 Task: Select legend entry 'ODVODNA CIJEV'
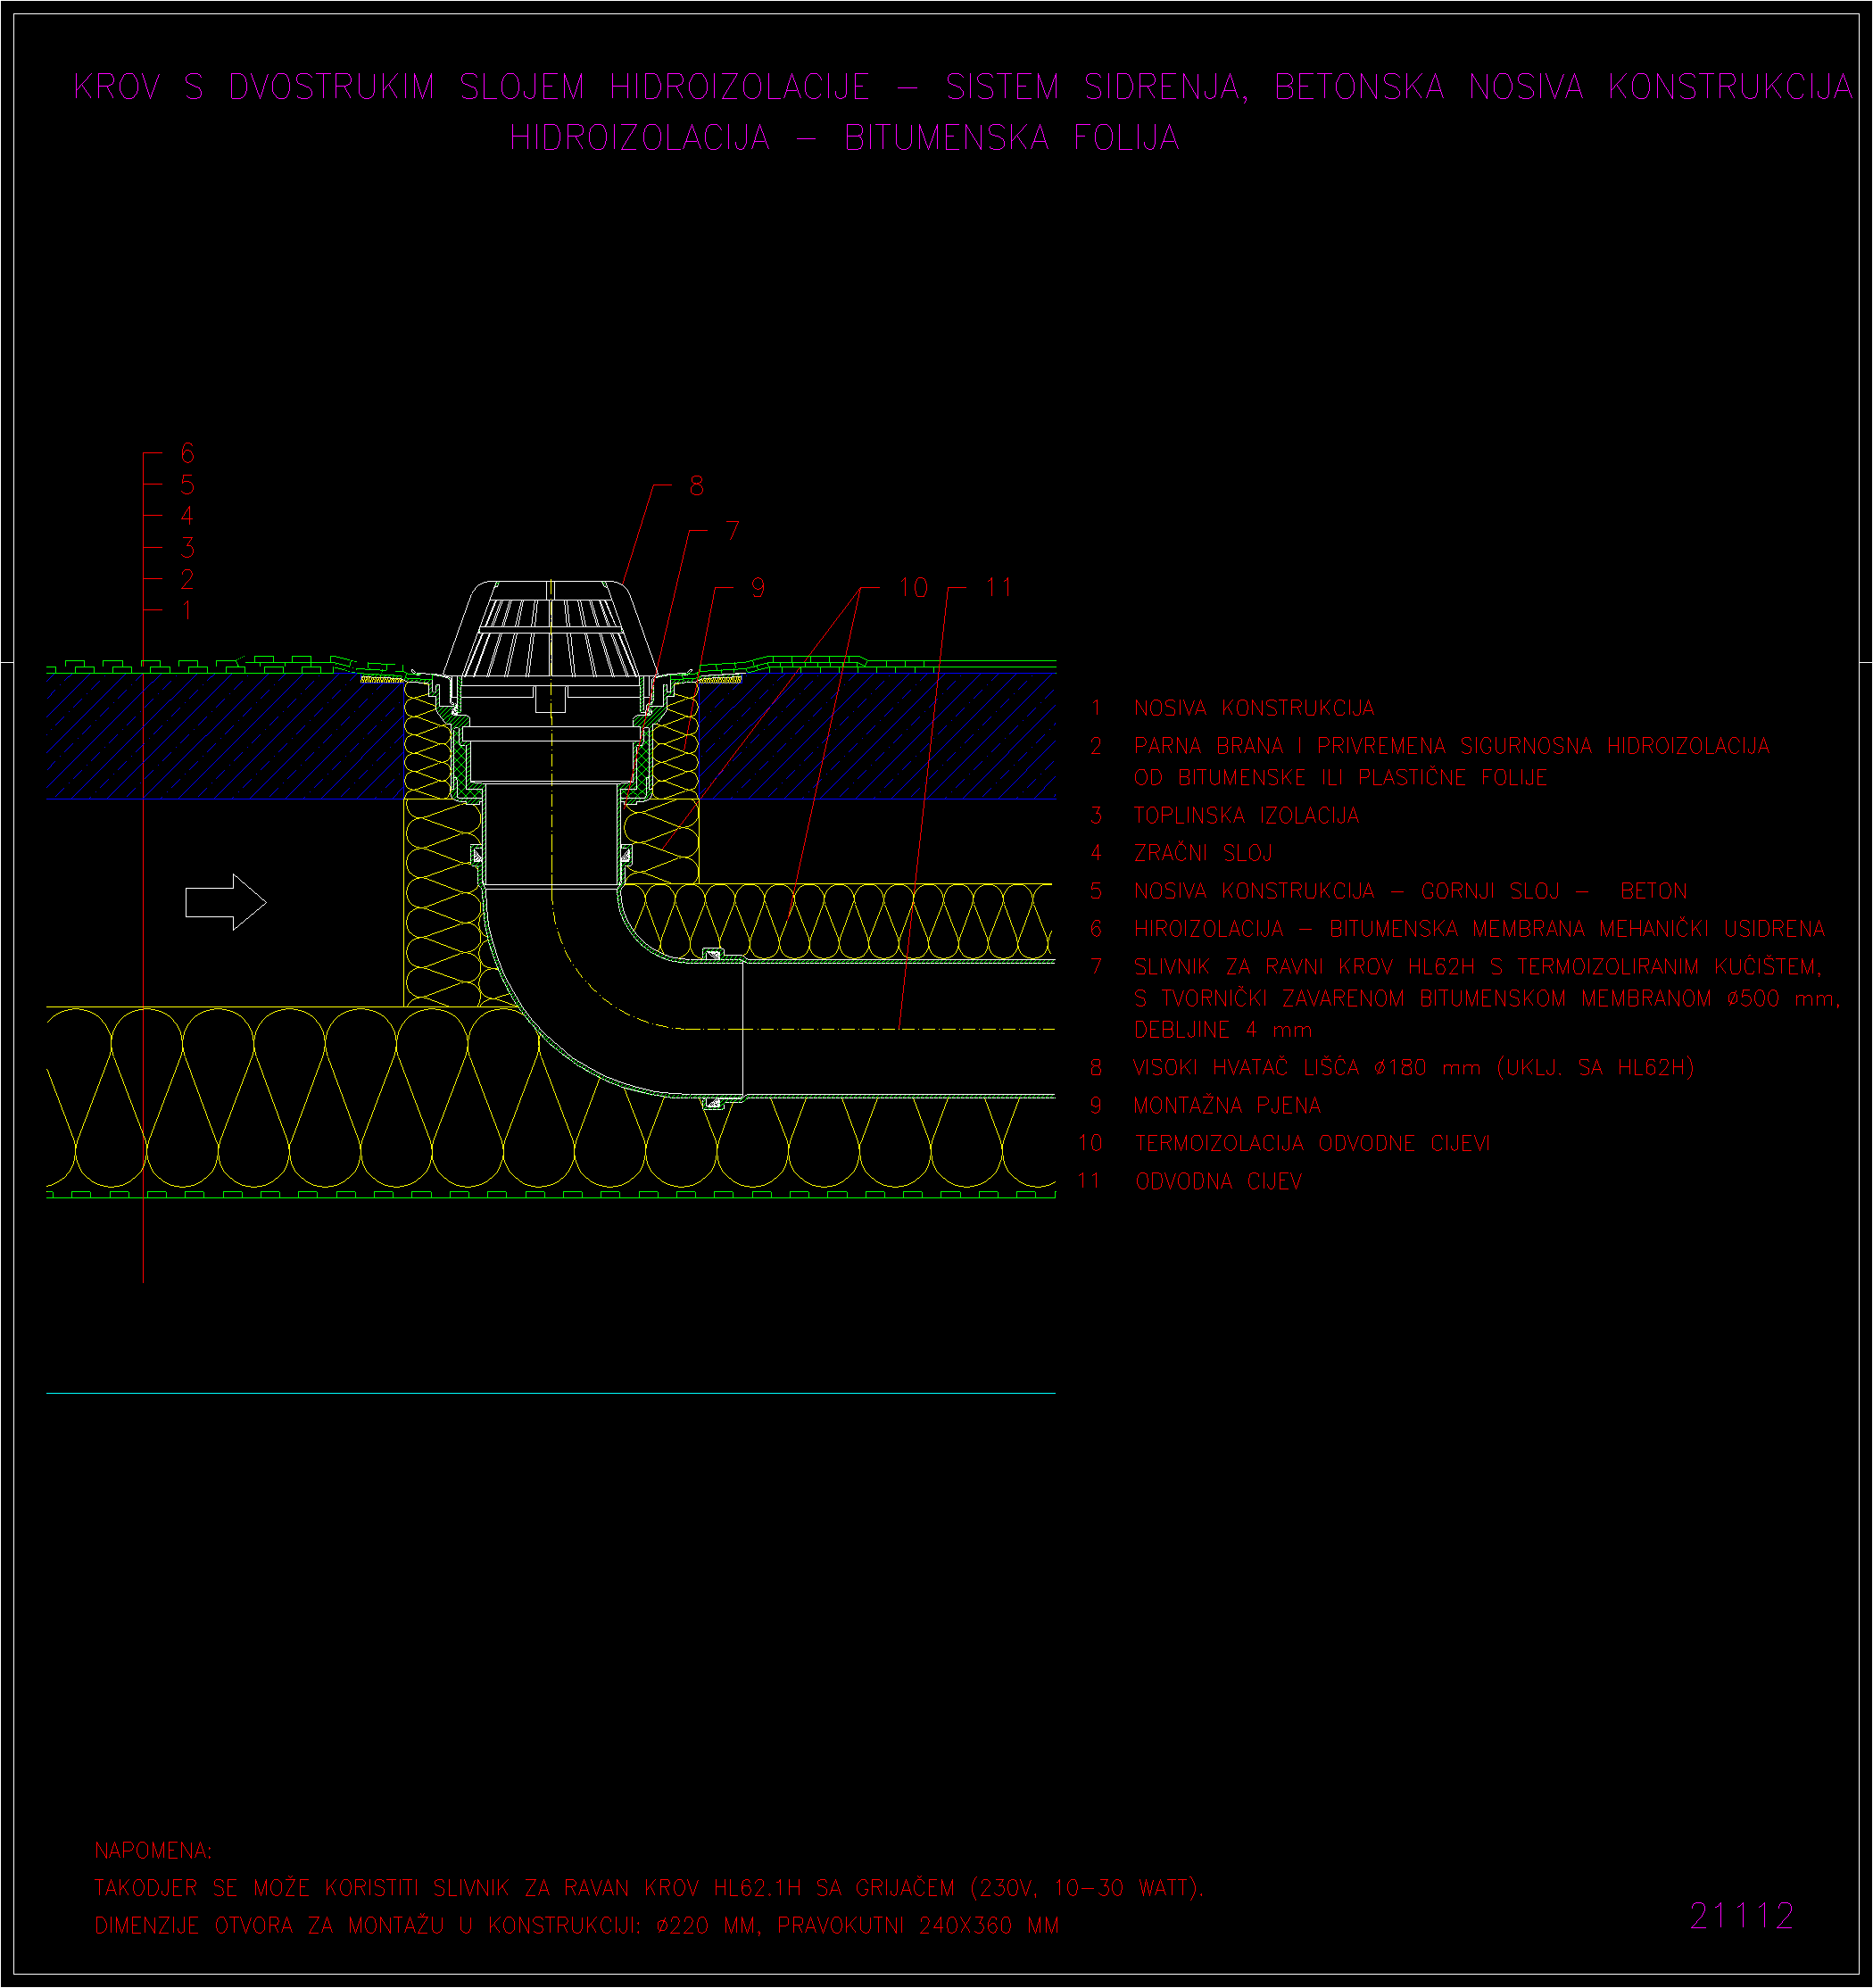(x=1219, y=1181)
